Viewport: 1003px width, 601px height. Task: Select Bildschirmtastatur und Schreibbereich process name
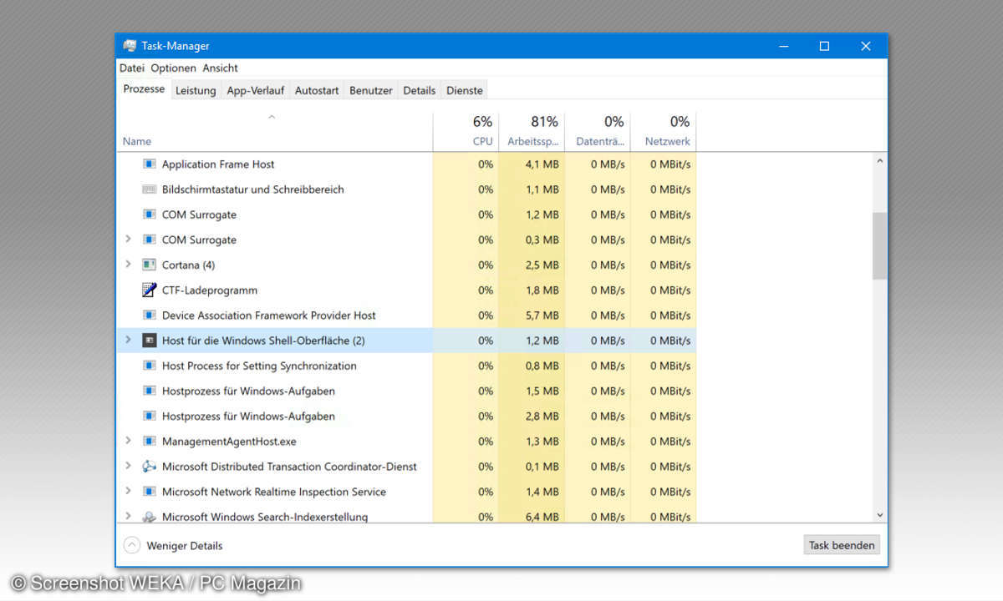253,189
